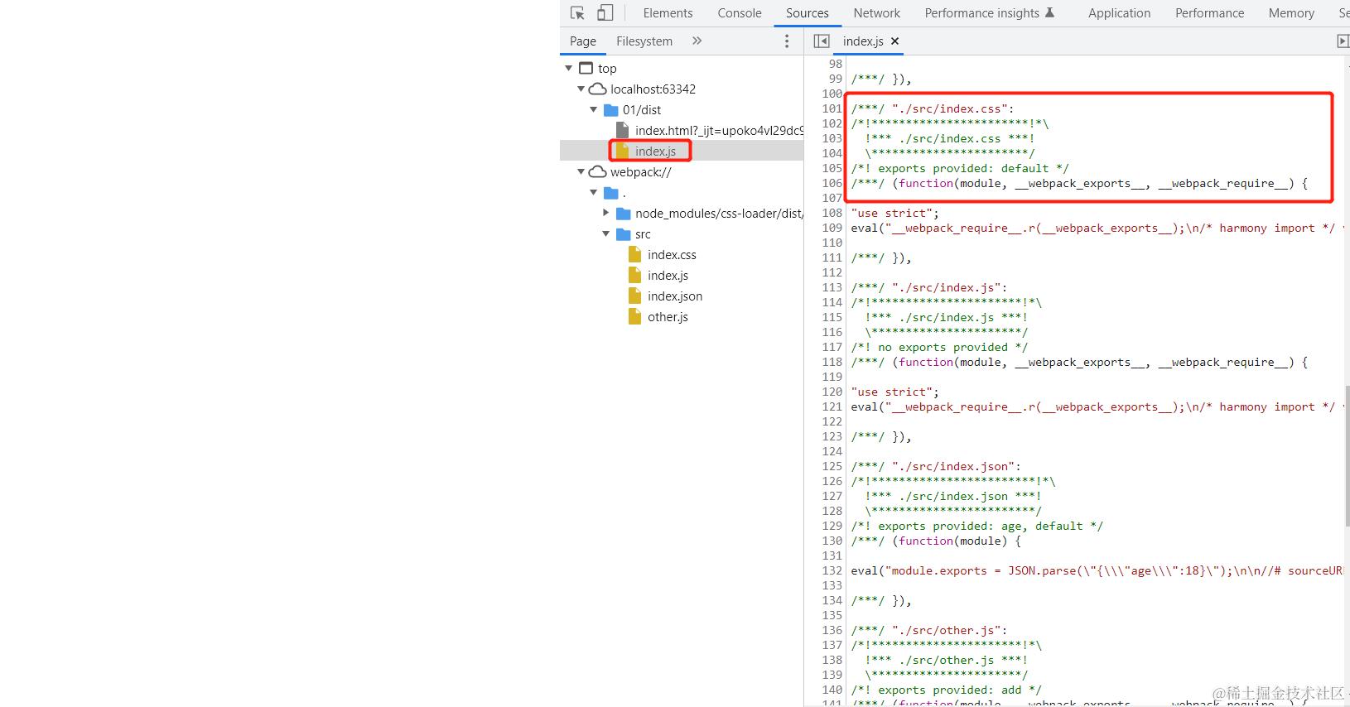Collapse the localhost:63342 node
The width and height of the screenshot is (1350, 707).
tap(581, 89)
